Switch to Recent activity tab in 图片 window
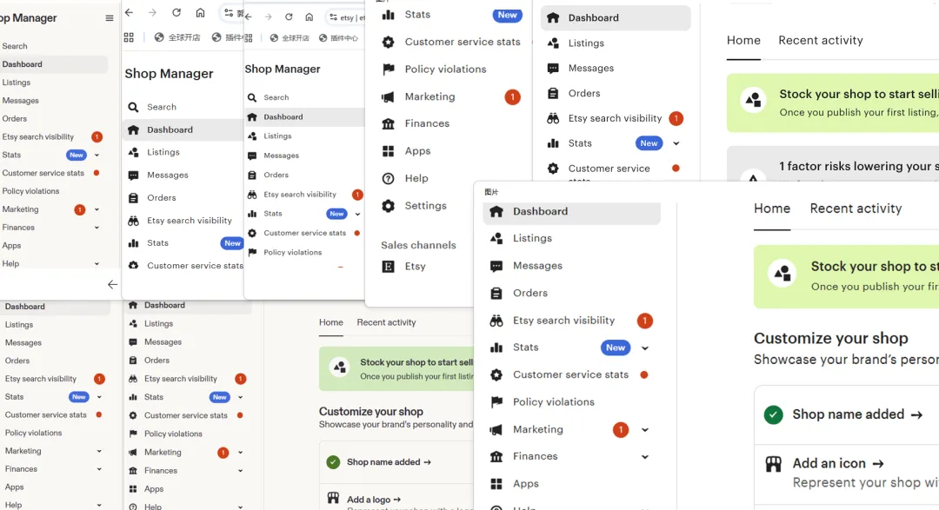This screenshot has width=939, height=510. (856, 209)
